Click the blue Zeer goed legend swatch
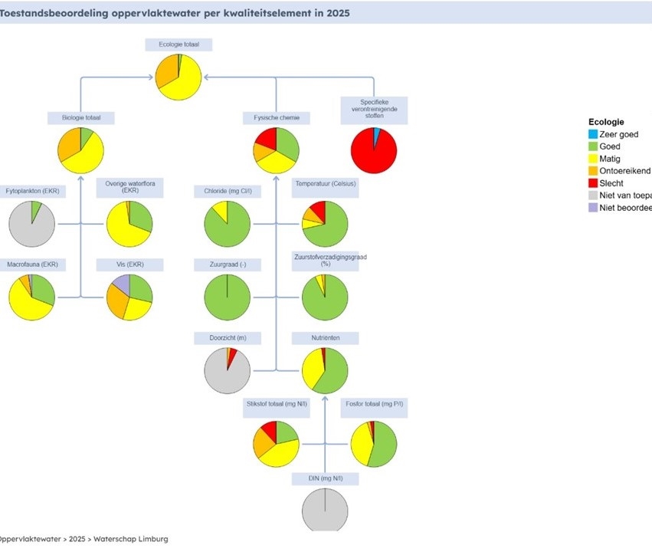 (593, 134)
